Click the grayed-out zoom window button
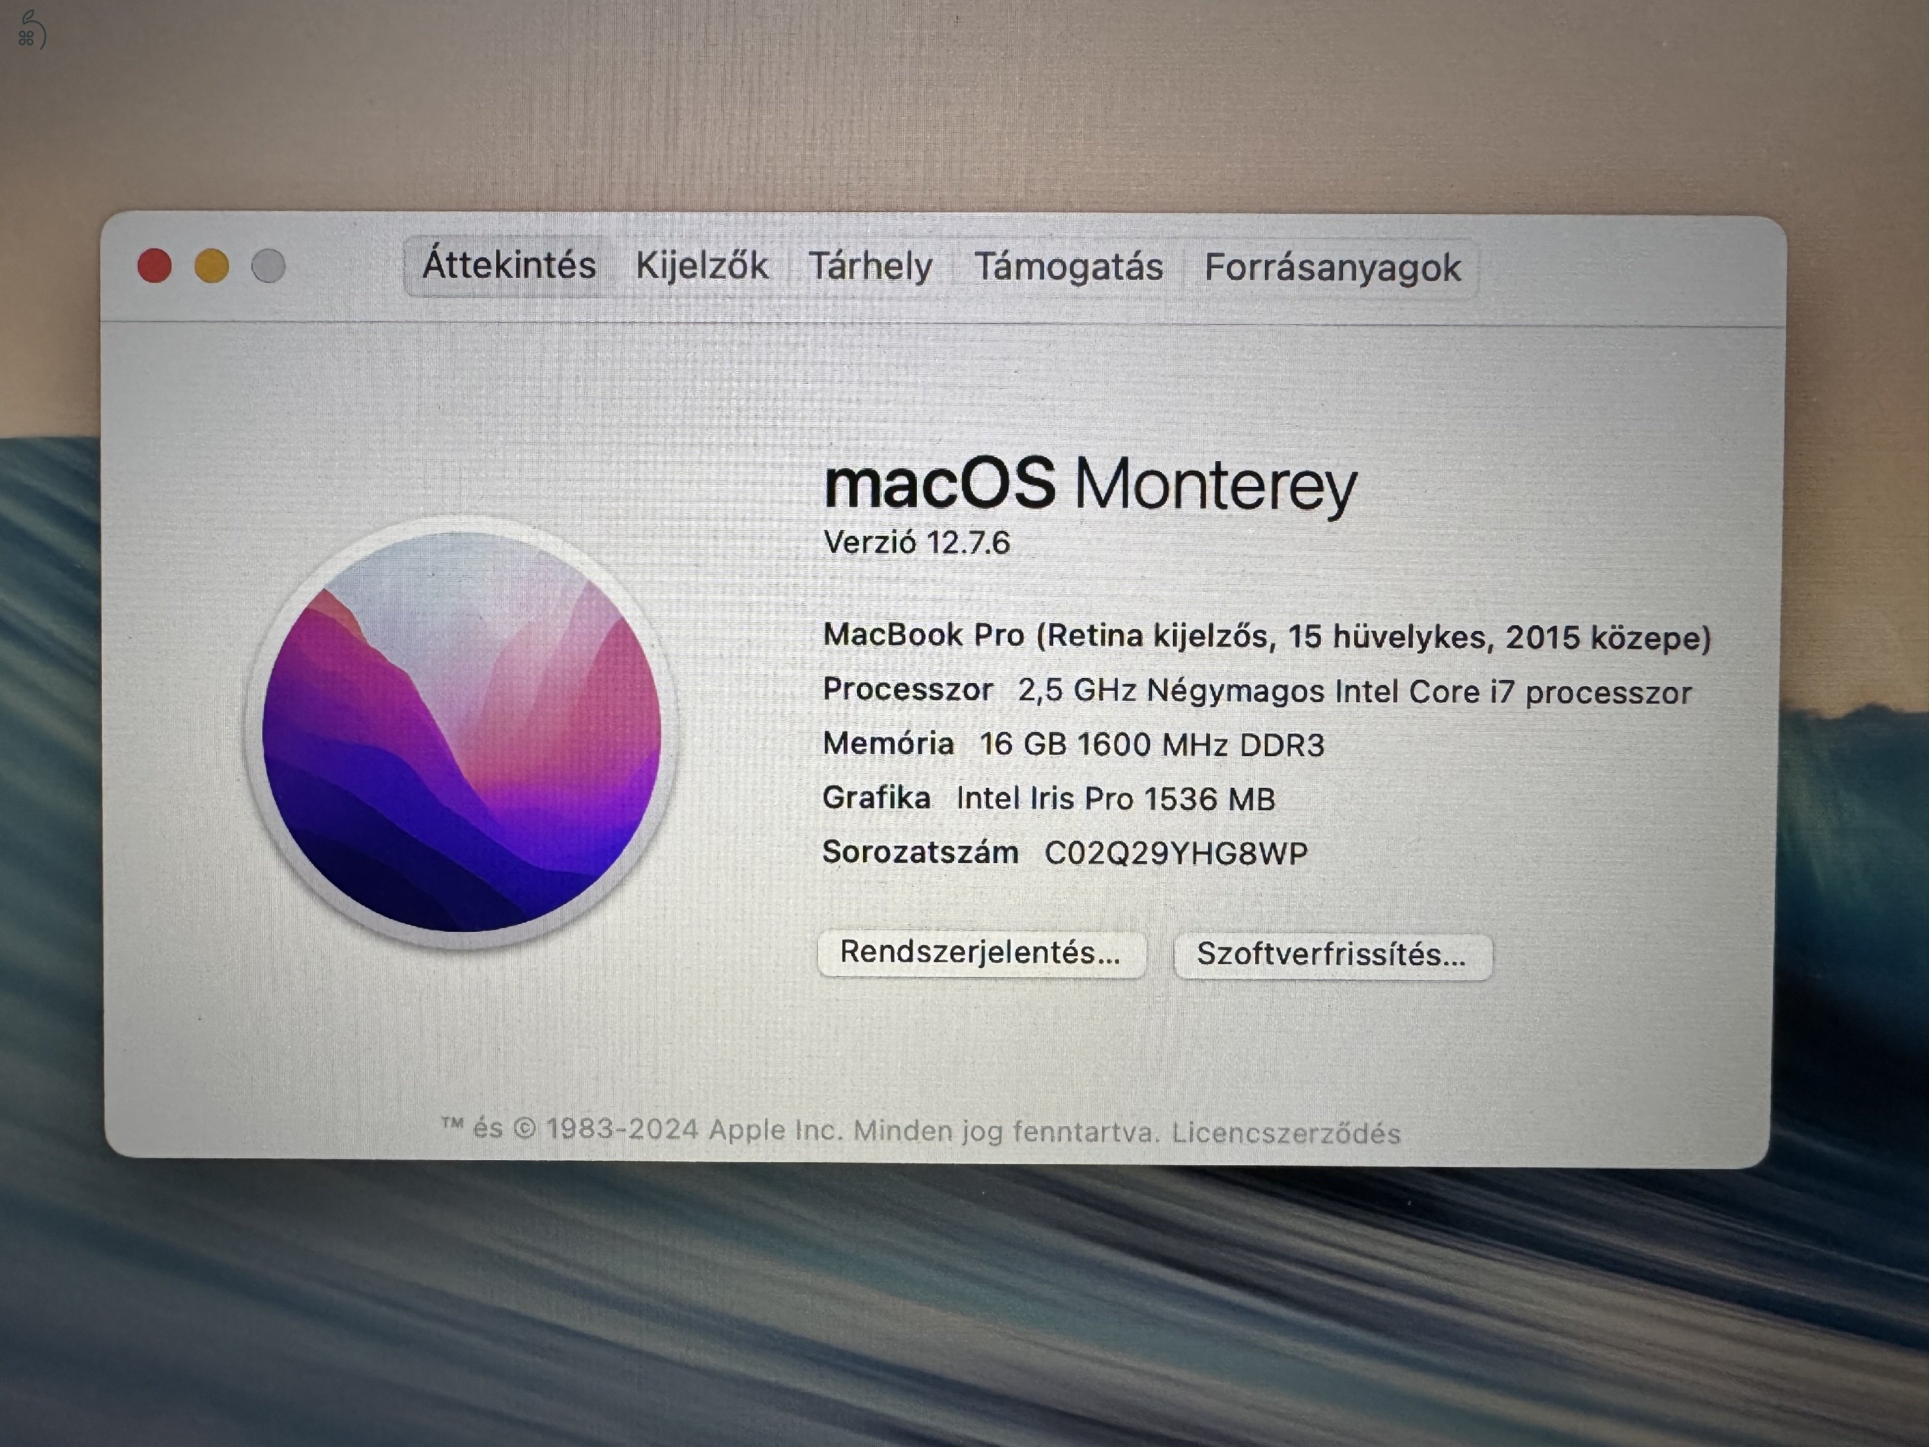The height and width of the screenshot is (1447, 1929). [269, 266]
